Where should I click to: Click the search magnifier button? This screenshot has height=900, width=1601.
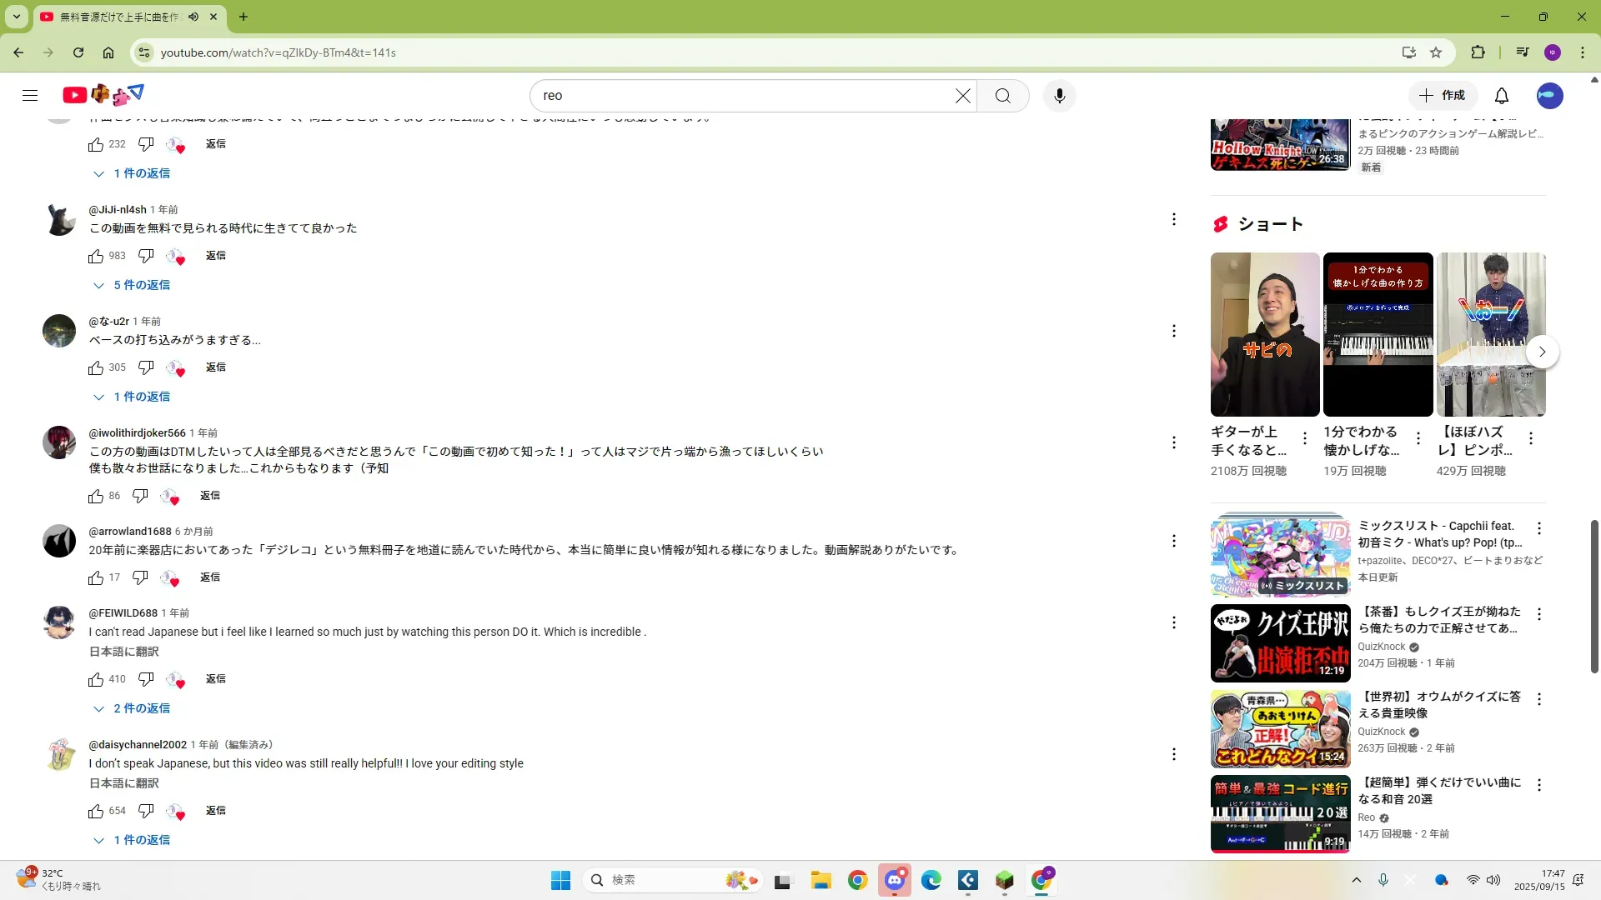(x=1002, y=96)
